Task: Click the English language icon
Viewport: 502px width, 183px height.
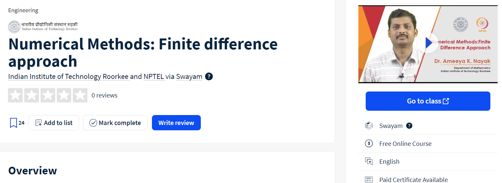Action: (369, 161)
